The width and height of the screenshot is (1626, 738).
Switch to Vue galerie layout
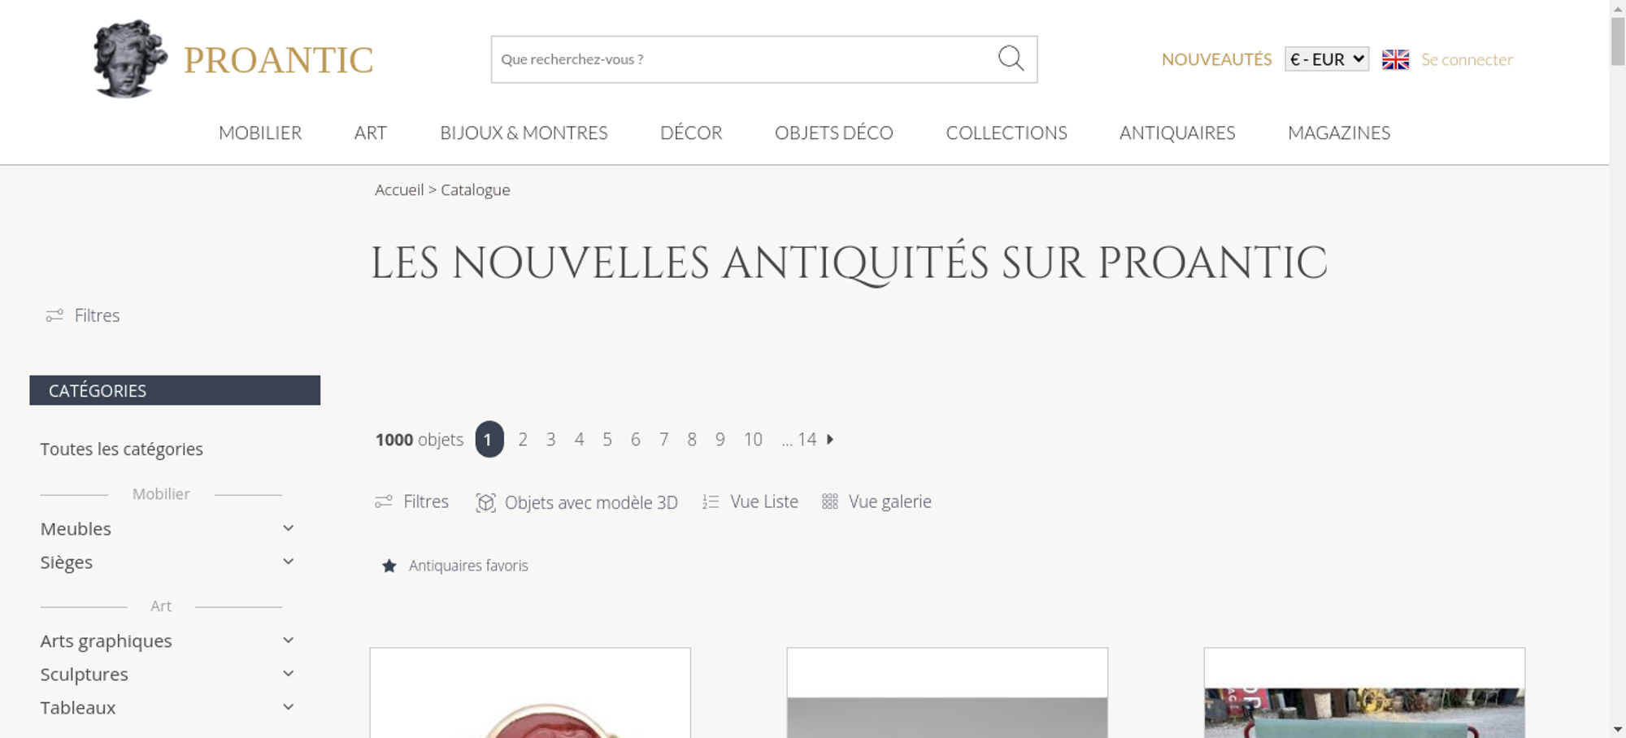tap(876, 501)
